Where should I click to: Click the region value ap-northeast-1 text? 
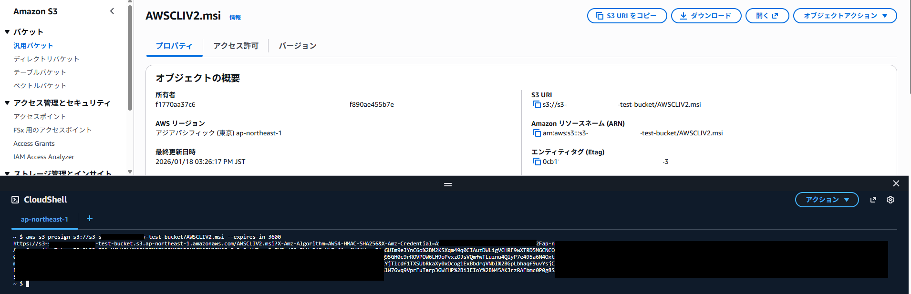(x=259, y=133)
